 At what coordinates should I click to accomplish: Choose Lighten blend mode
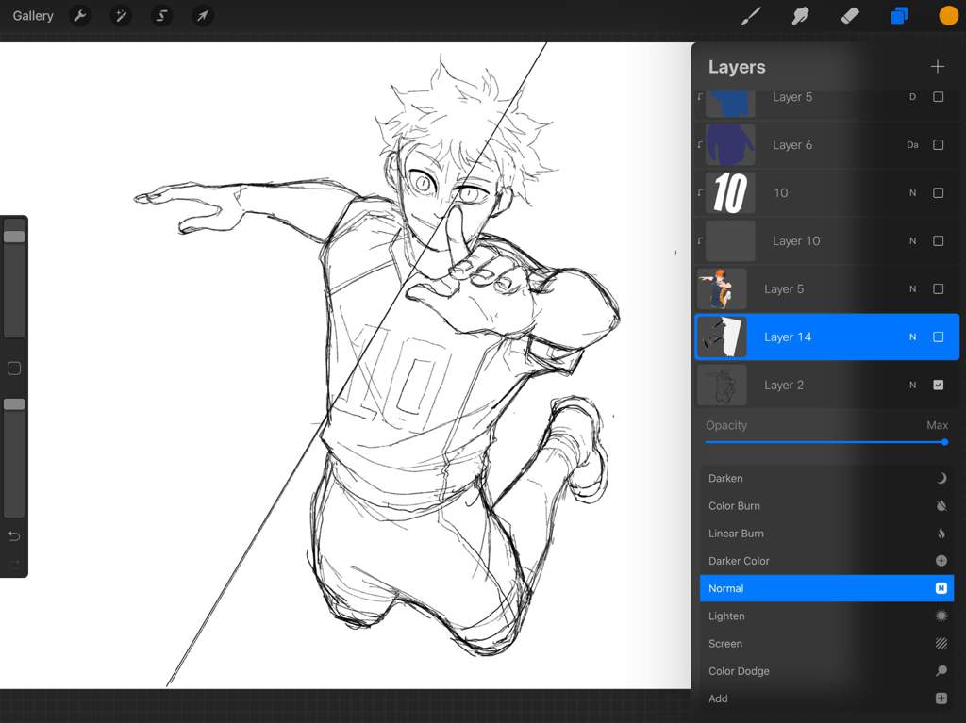point(826,616)
